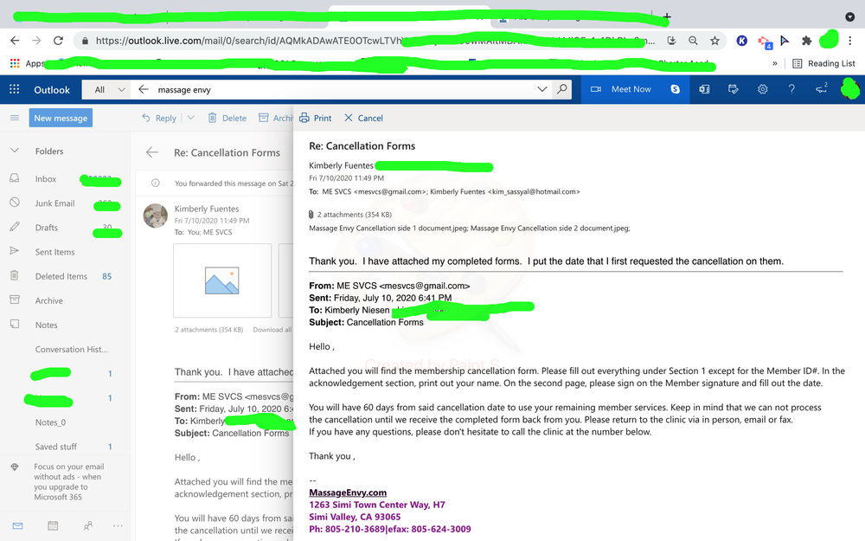This screenshot has width=865, height=541.
Task: Click the Help question mark icon
Action: [x=791, y=89]
